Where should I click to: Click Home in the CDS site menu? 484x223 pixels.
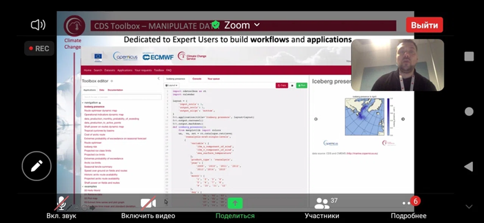pyautogui.click(x=87, y=70)
